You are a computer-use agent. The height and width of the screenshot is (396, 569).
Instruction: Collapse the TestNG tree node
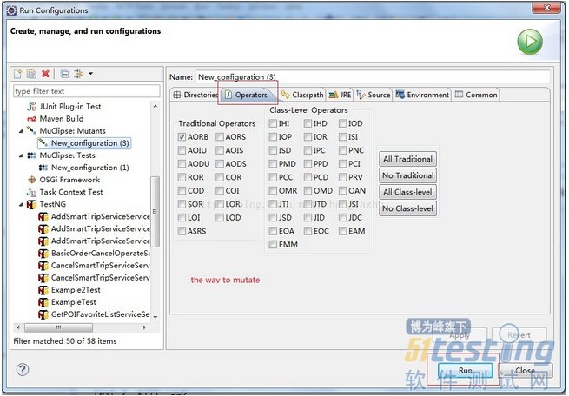coord(21,205)
